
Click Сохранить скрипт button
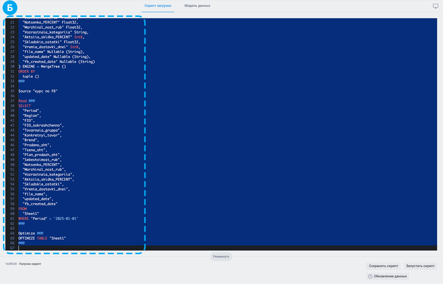[x=384, y=266]
